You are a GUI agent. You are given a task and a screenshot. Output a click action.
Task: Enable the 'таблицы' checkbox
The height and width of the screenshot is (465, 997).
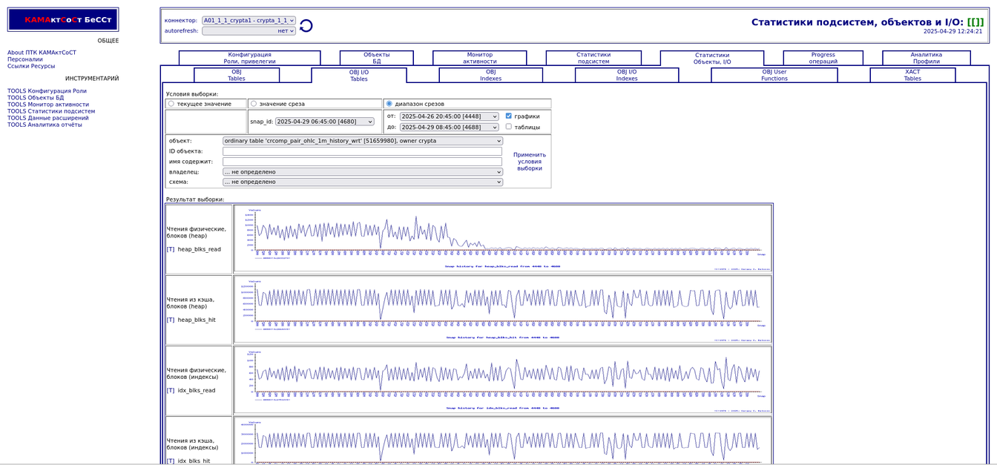tap(508, 127)
